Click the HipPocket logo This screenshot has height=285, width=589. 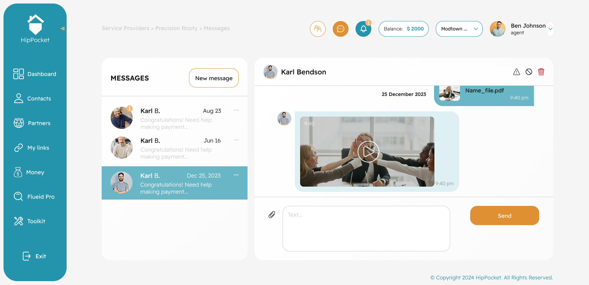click(35, 29)
